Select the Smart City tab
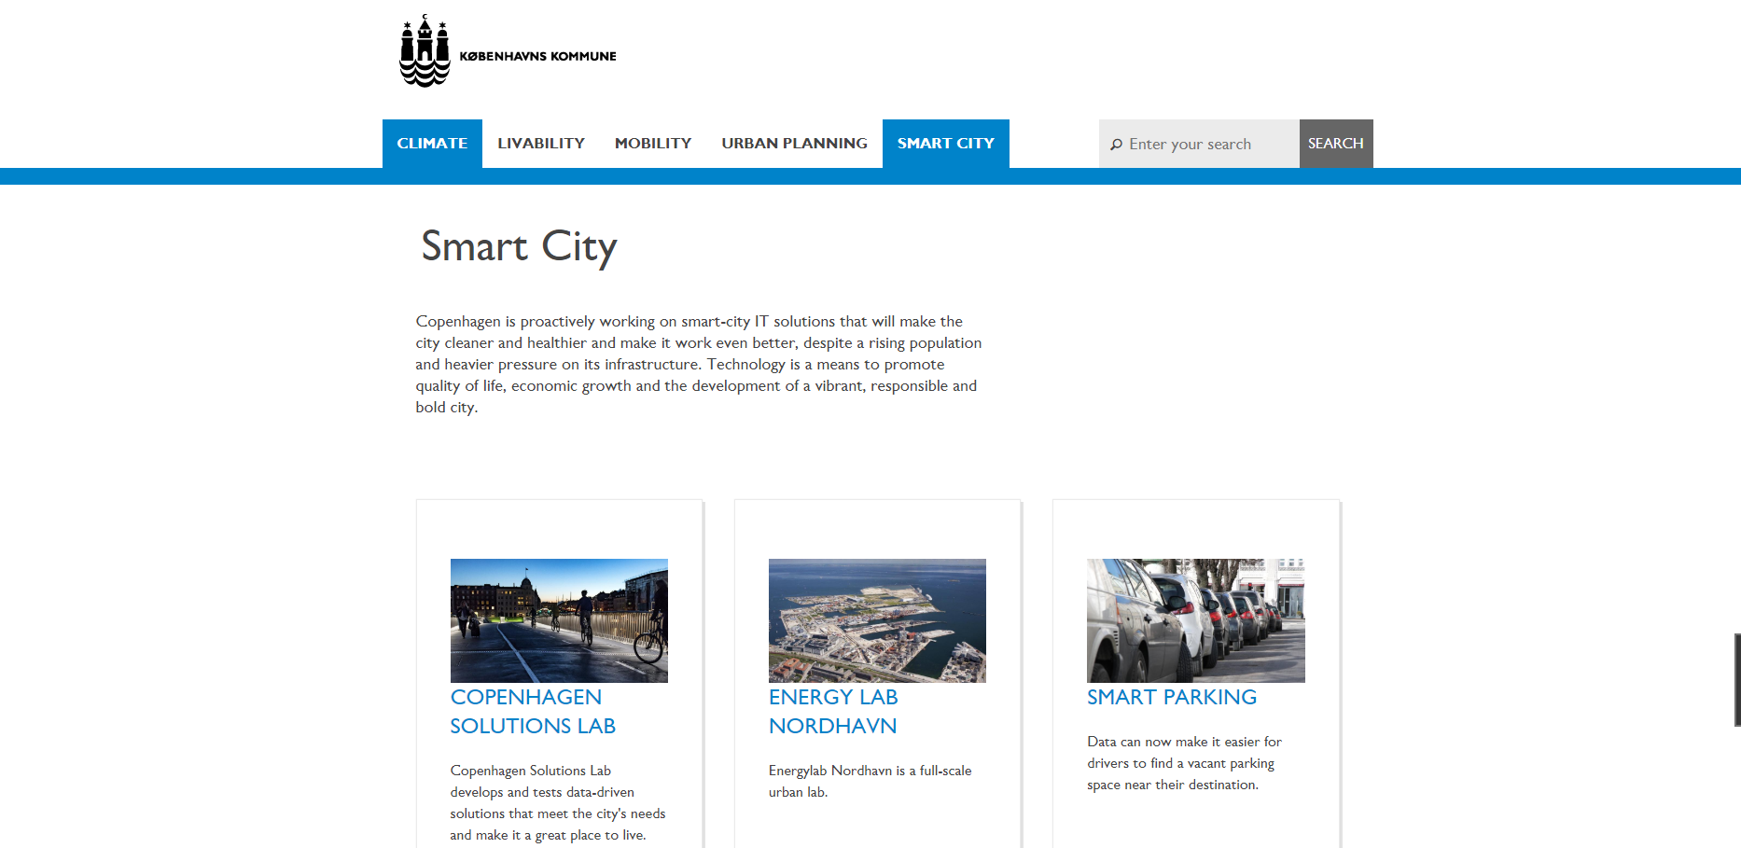Viewport: 1741px width, 848px height. pos(945,144)
